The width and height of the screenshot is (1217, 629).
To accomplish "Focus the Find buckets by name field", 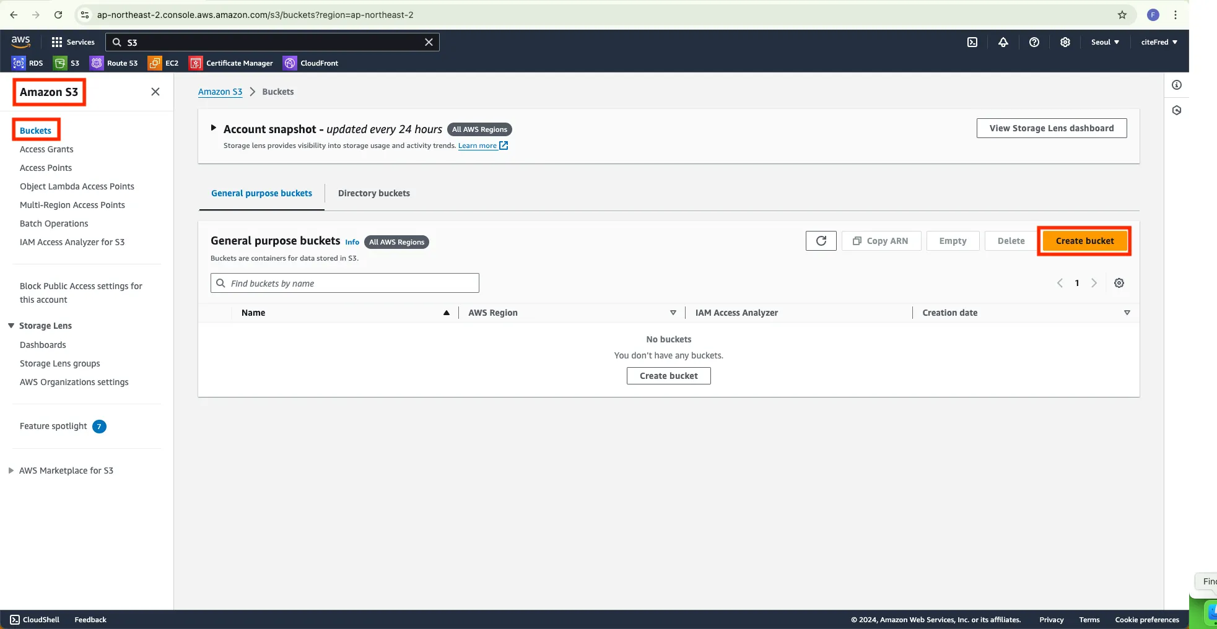I will 345,283.
